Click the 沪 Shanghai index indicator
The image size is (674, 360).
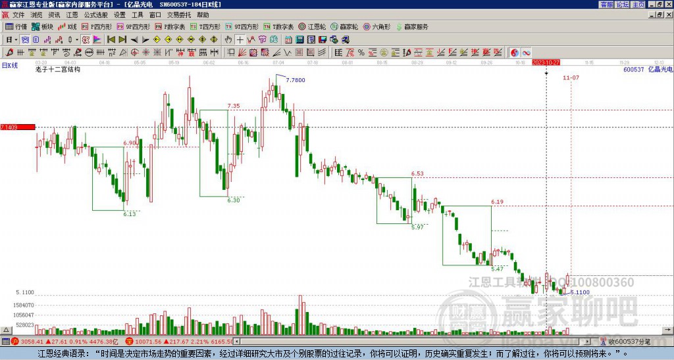(15, 342)
